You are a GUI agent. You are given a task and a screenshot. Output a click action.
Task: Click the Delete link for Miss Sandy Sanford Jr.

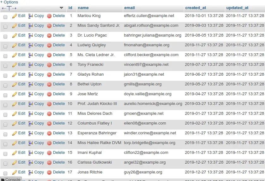tap(59, 26)
